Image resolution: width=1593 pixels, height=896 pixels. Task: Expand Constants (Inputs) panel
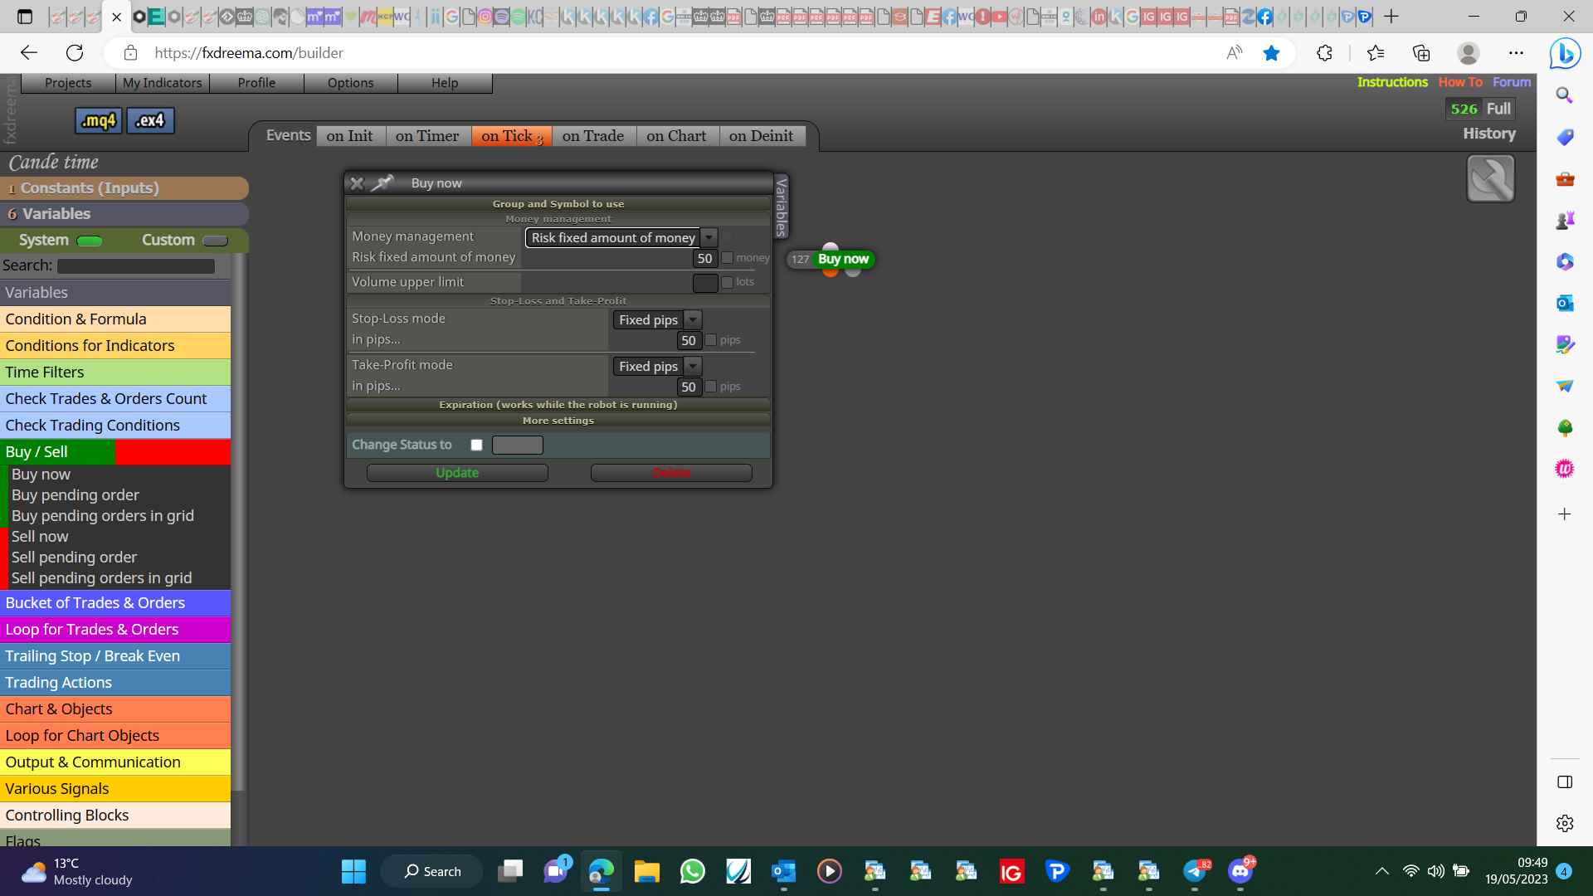point(124,188)
